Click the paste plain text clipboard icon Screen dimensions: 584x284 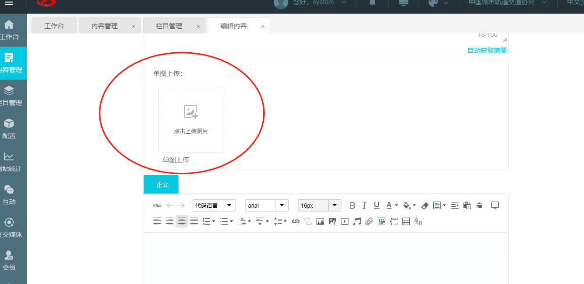click(467, 205)
